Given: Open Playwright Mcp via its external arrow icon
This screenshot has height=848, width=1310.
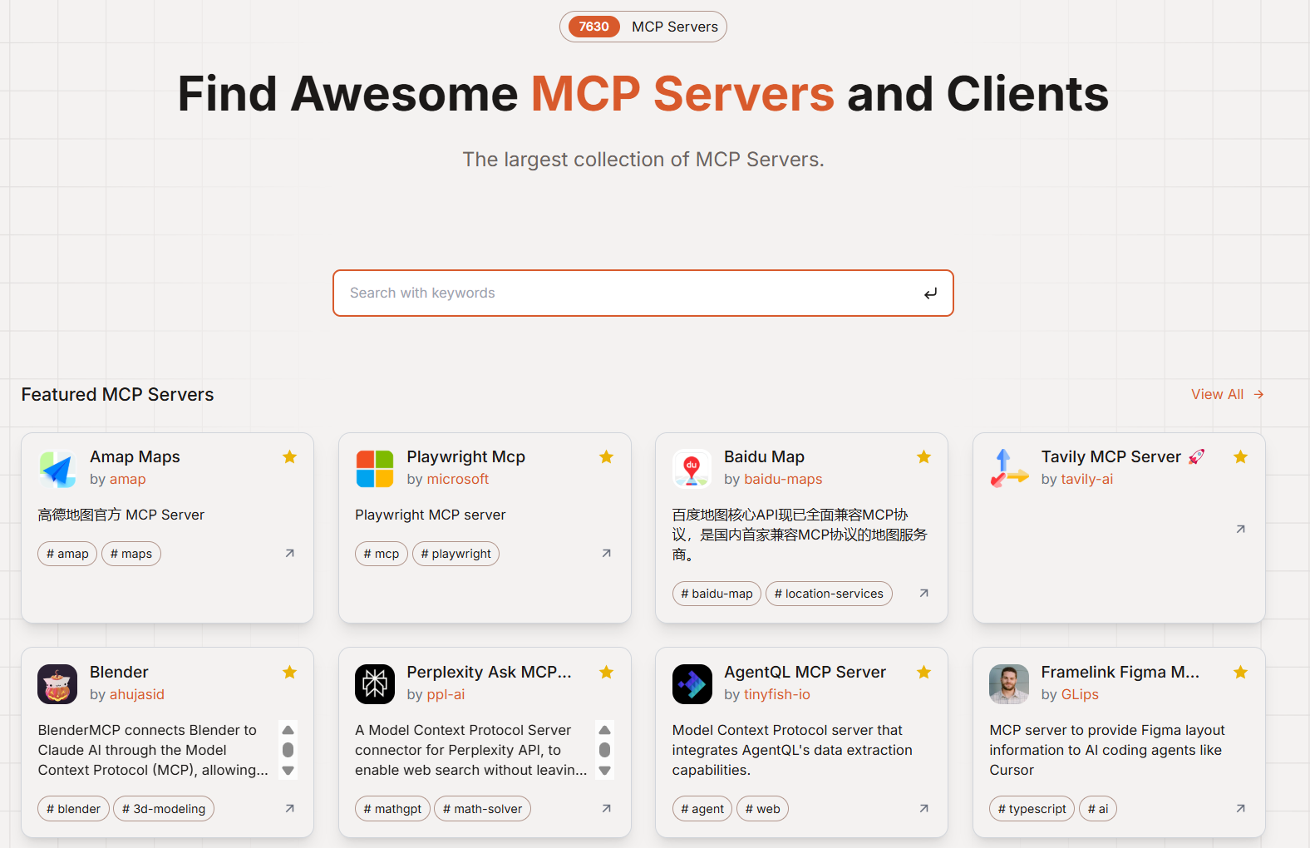Looking at the screenshot, I should point(607,553).
